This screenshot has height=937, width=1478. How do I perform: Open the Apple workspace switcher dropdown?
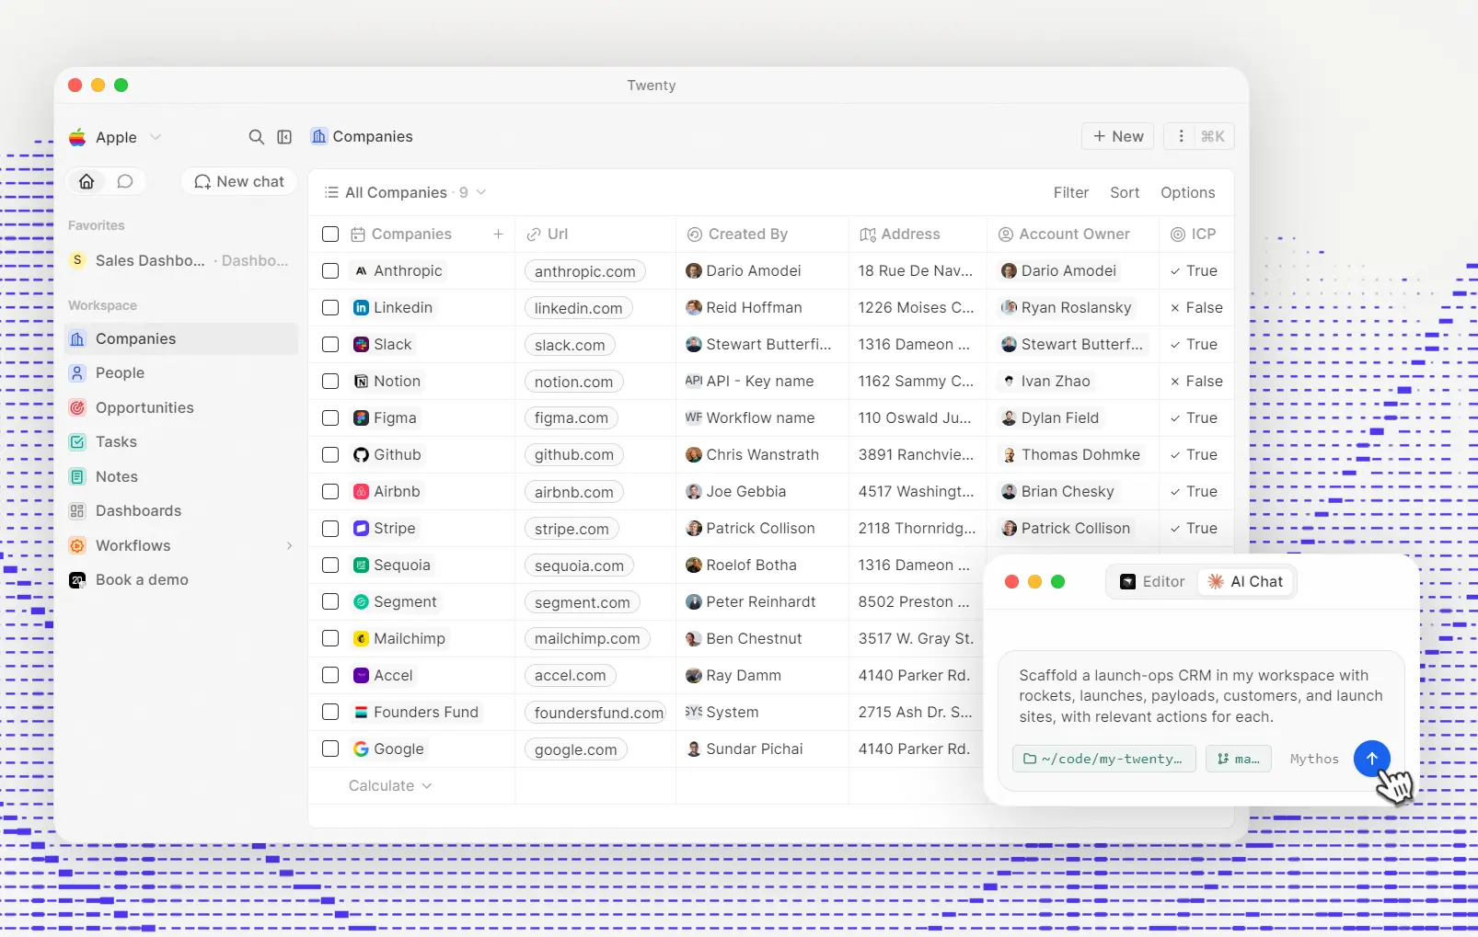115,137
